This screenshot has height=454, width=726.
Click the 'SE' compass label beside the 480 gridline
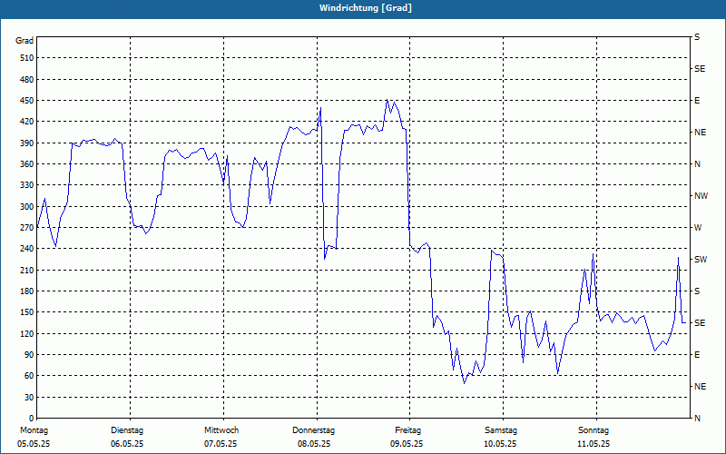point(700,69)
